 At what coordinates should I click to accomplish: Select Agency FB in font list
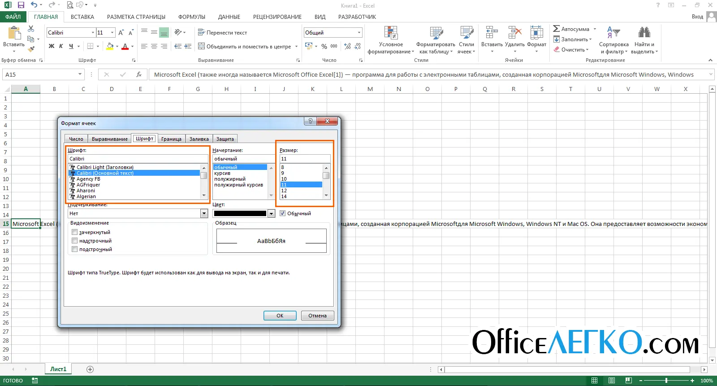pyautogui.click(x=88, y=179)
